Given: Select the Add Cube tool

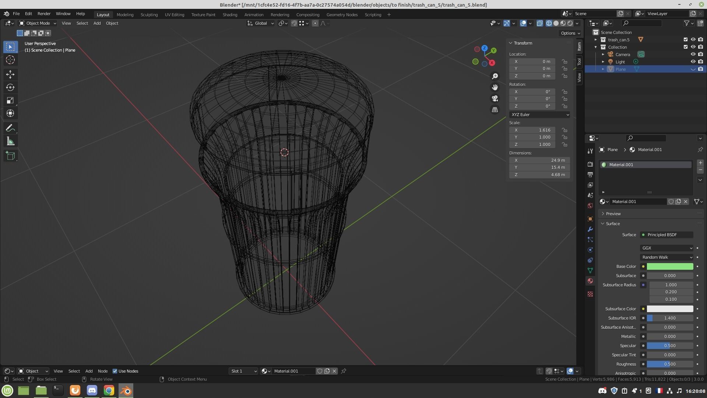Looking at the screenshot, I should click(10, 156).
